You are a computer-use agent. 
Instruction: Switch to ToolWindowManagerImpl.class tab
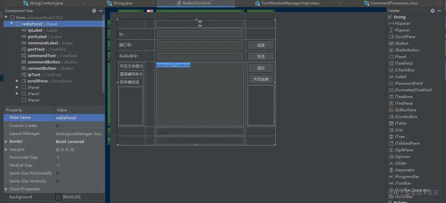[289, 3]
